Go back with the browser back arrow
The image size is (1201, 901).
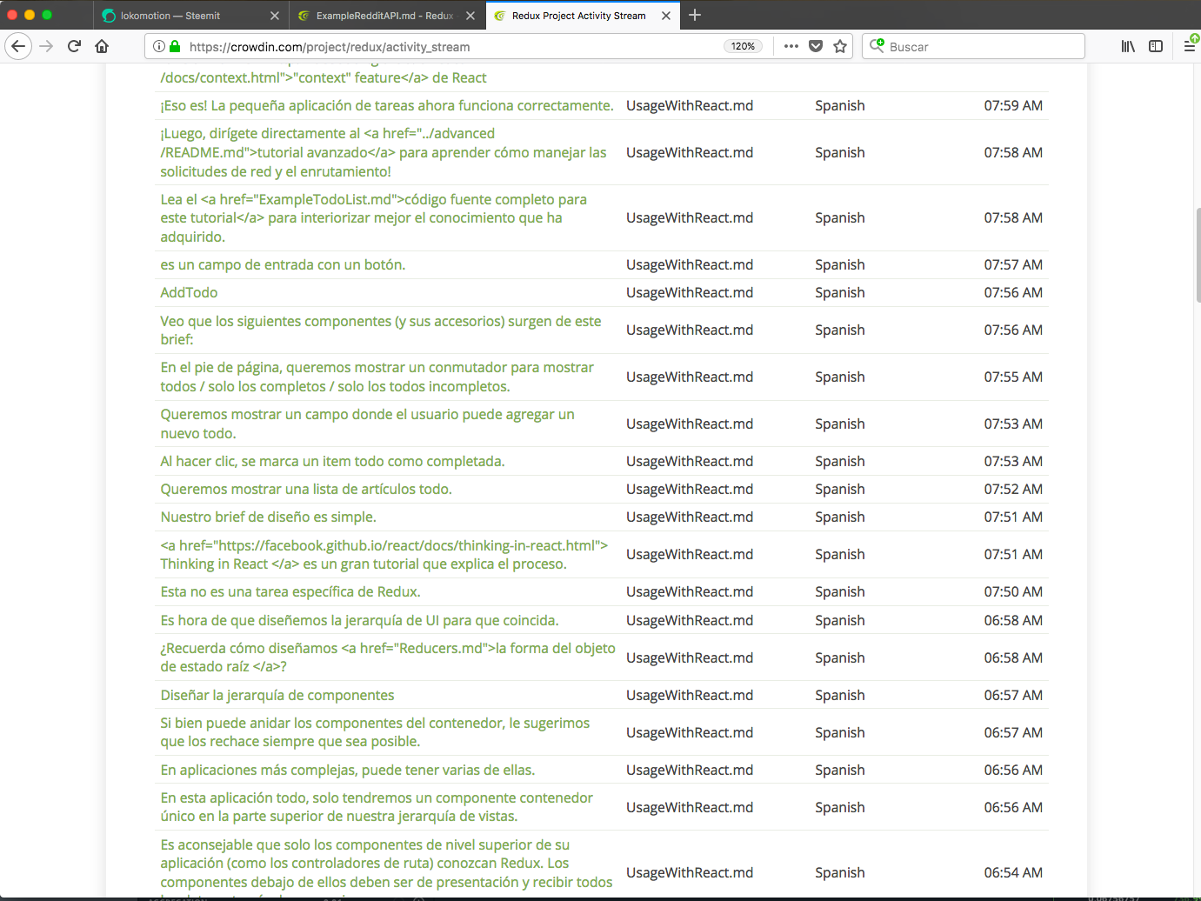point(18,46)
